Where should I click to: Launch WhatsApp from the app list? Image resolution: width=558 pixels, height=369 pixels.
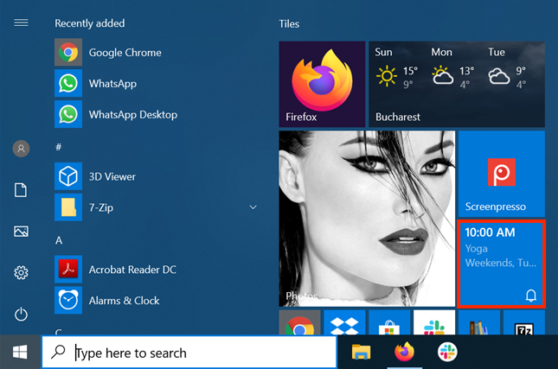click(157, 83)
